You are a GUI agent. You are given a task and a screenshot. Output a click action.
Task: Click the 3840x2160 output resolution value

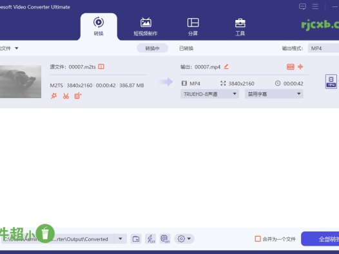[241, 83]
